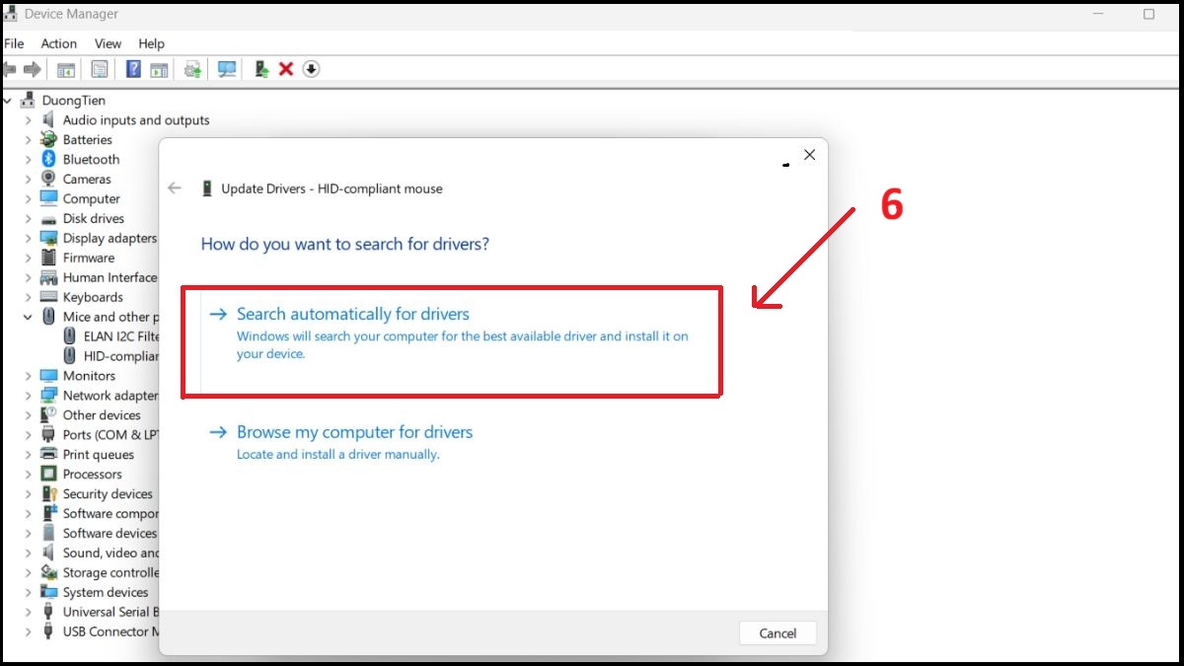
Task: Click the Forward arrow in Device Manager toolbar
Action: pyautogui.click(x=32, y=69)
